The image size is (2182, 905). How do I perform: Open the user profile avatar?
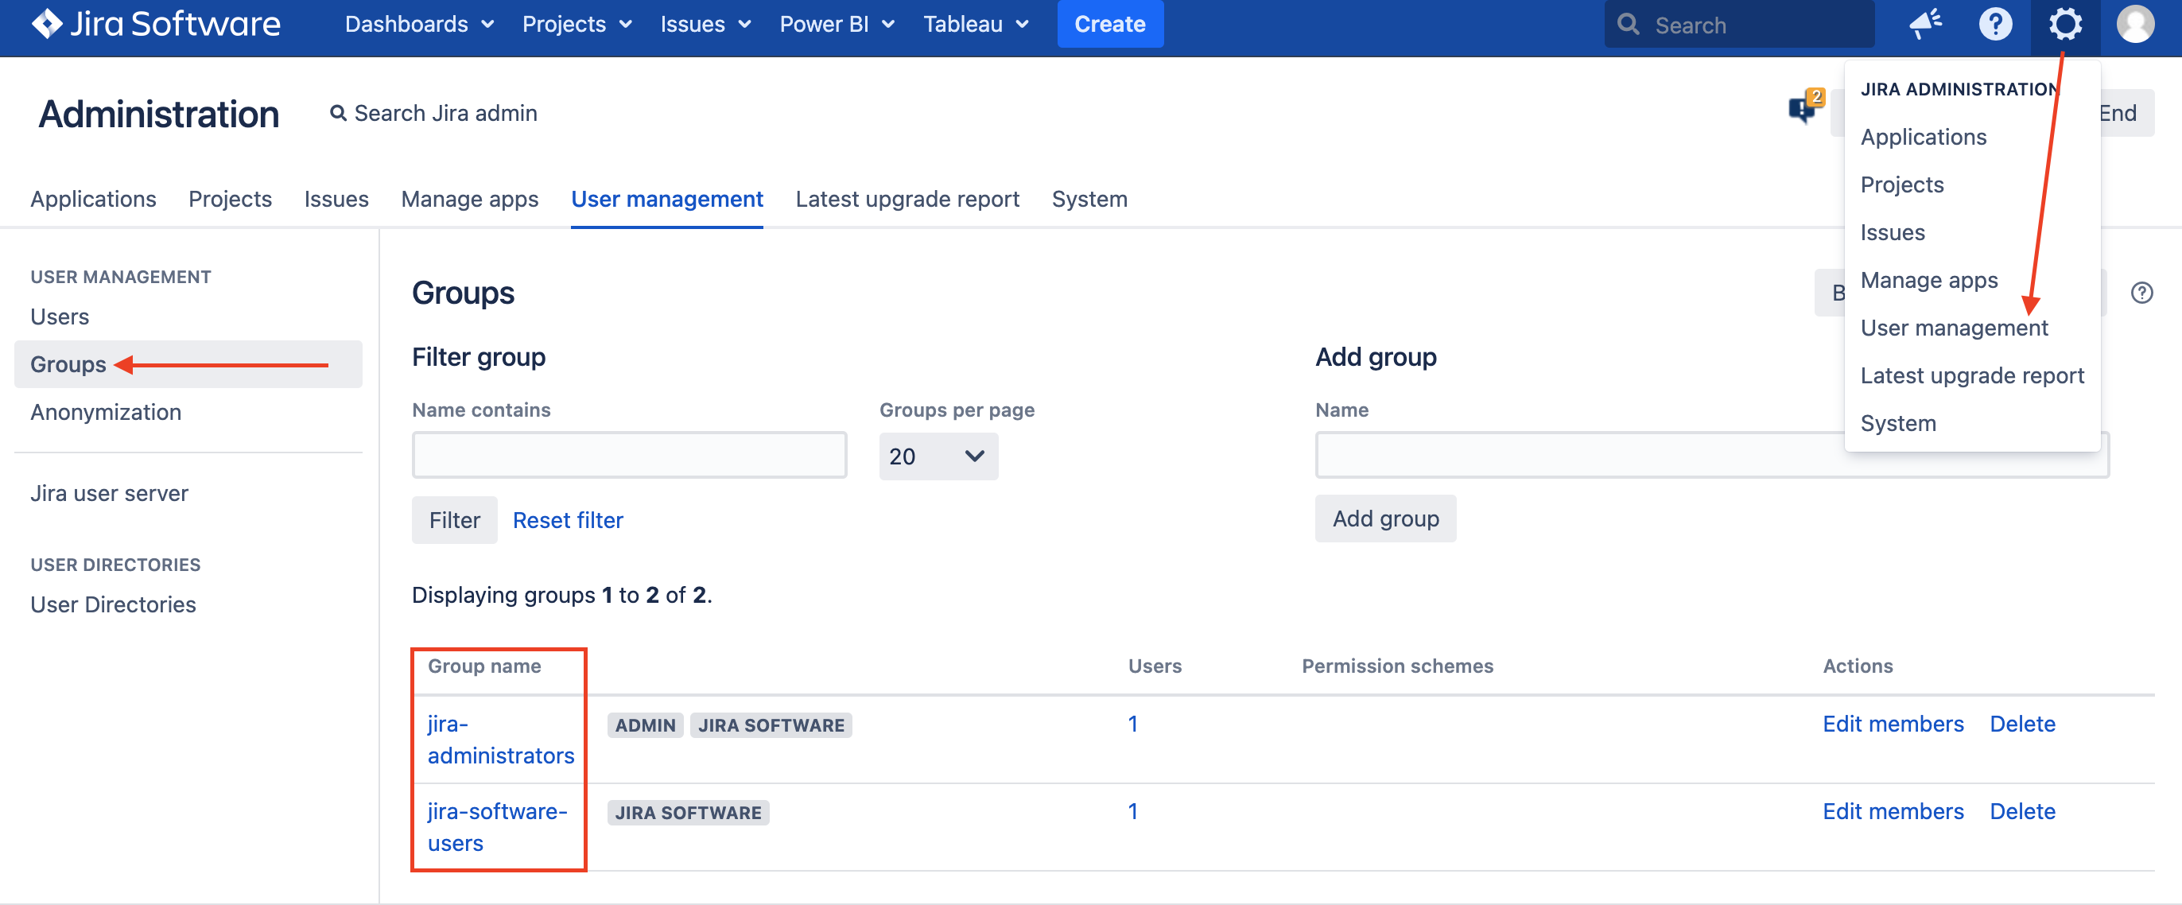(2134, 24)
